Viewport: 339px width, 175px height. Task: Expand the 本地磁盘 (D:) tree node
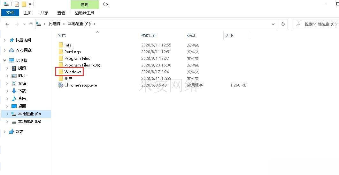coord(7,122)
